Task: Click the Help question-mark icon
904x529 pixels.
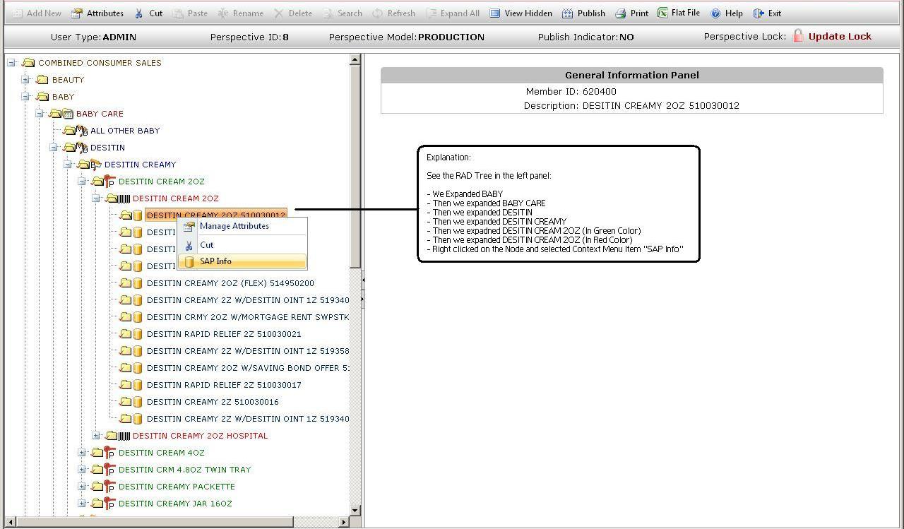Action: (x=715, y=13)
